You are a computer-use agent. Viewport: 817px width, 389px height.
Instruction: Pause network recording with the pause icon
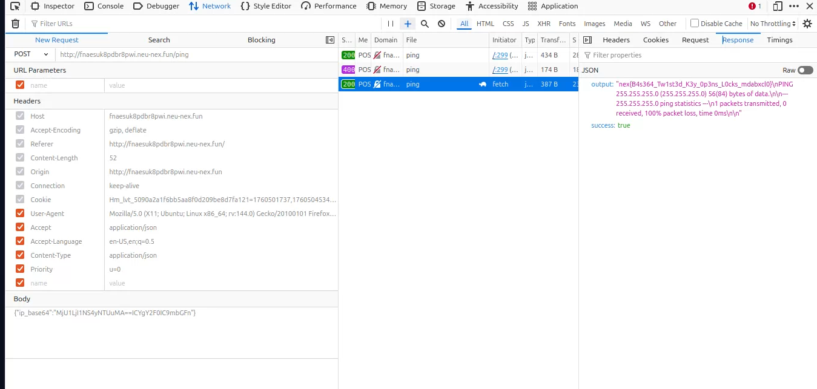pos(391,24)
